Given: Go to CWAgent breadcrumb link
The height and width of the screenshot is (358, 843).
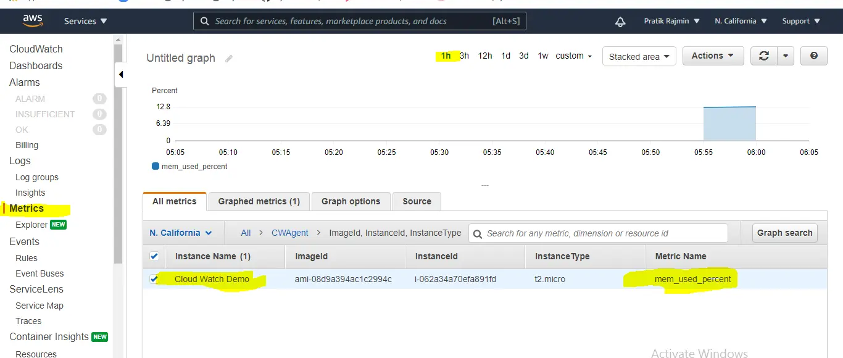Looking at the screenshot, I should pyautogui.click(x=289, y=233).
